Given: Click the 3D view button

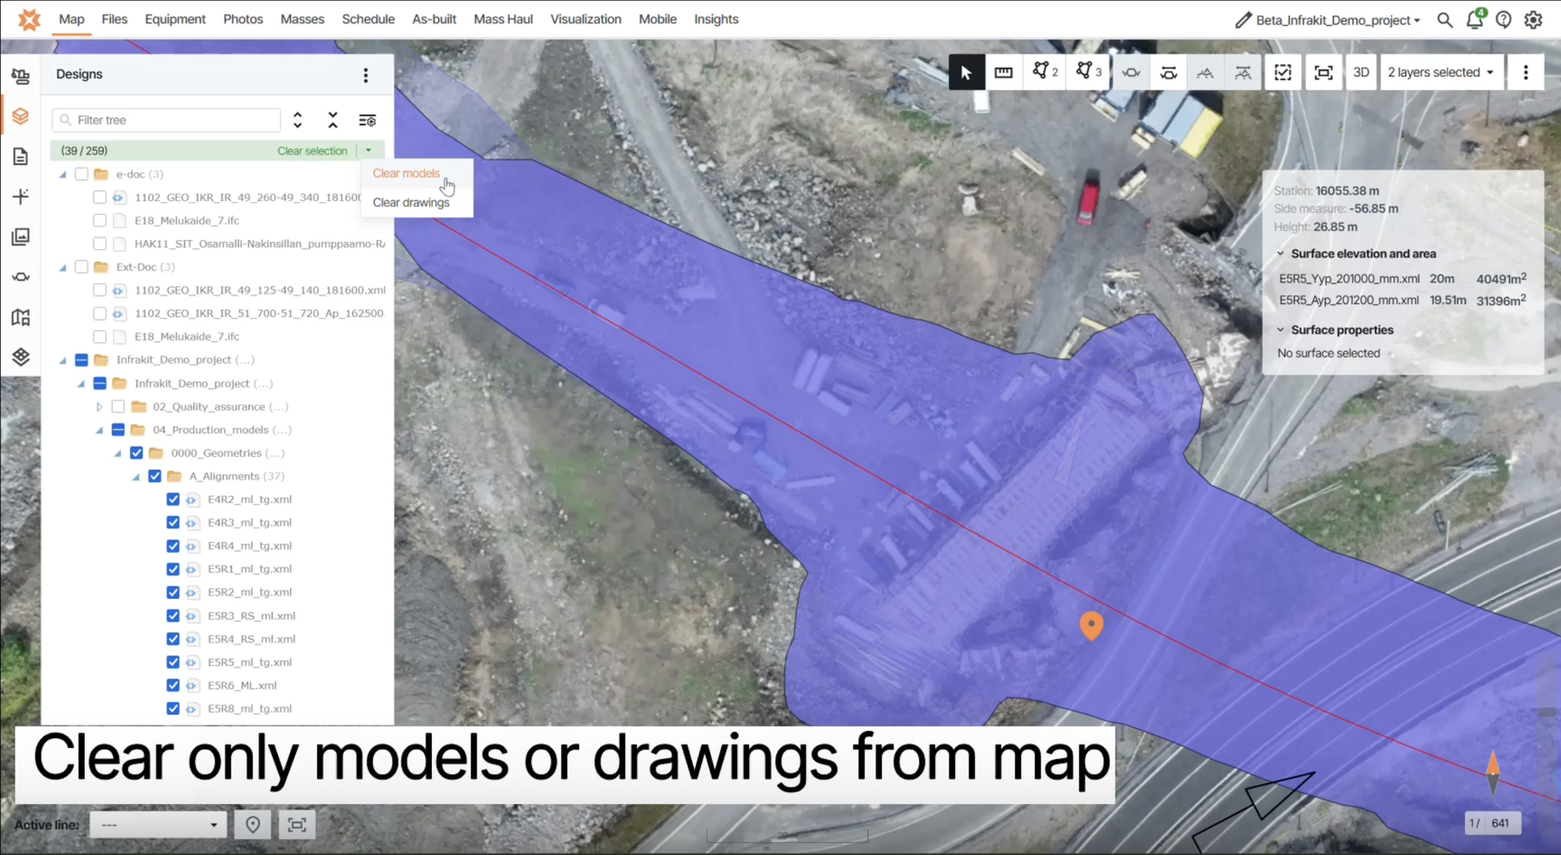Looking at the screenshot, I should click(1360, 73).
